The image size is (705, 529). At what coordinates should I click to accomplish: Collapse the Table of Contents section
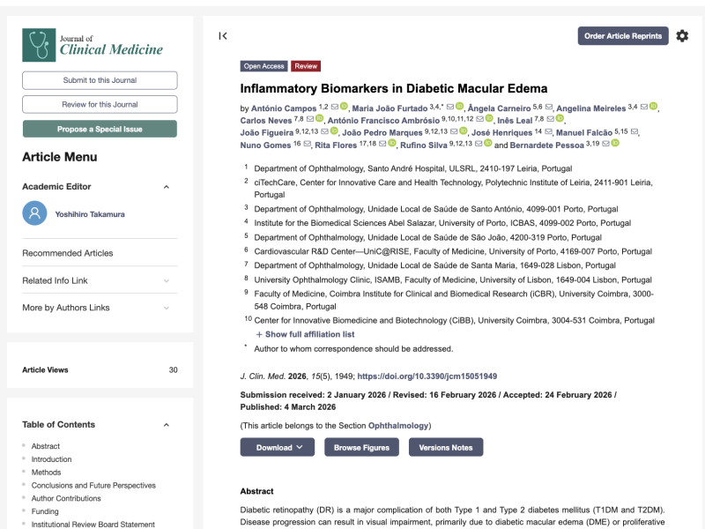(166, 425)
